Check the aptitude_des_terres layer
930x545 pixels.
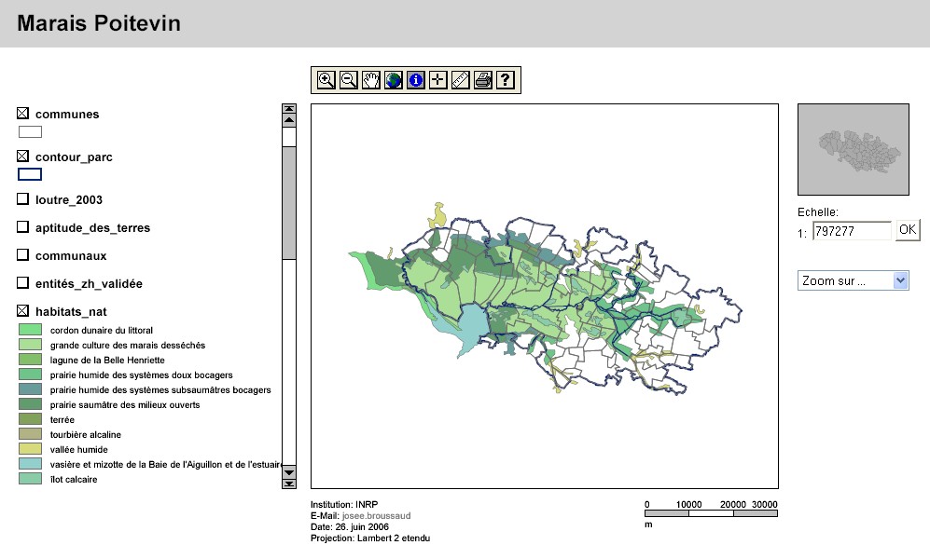pos(23,227)
